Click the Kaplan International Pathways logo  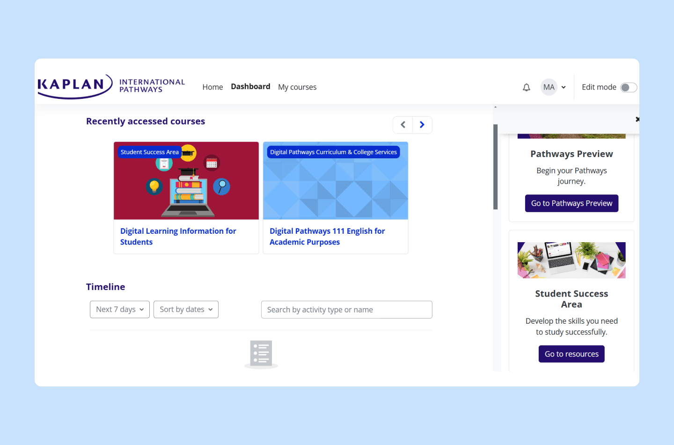coord(111,86)
